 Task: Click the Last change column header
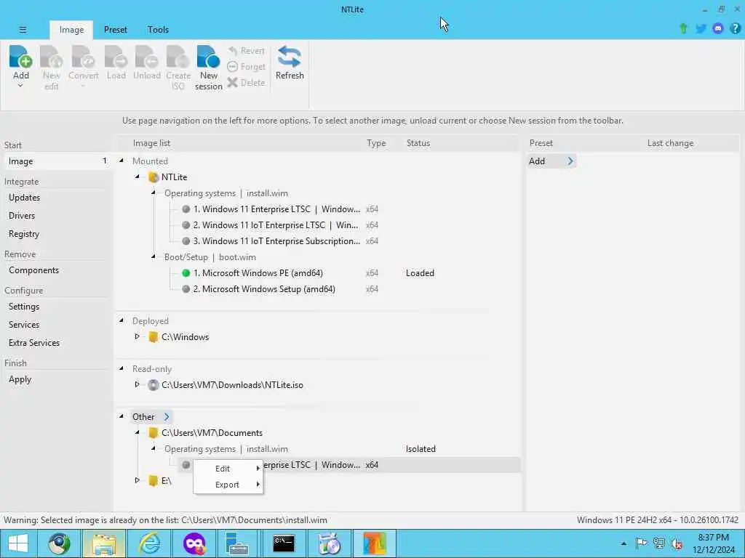(x=670, y=143)
